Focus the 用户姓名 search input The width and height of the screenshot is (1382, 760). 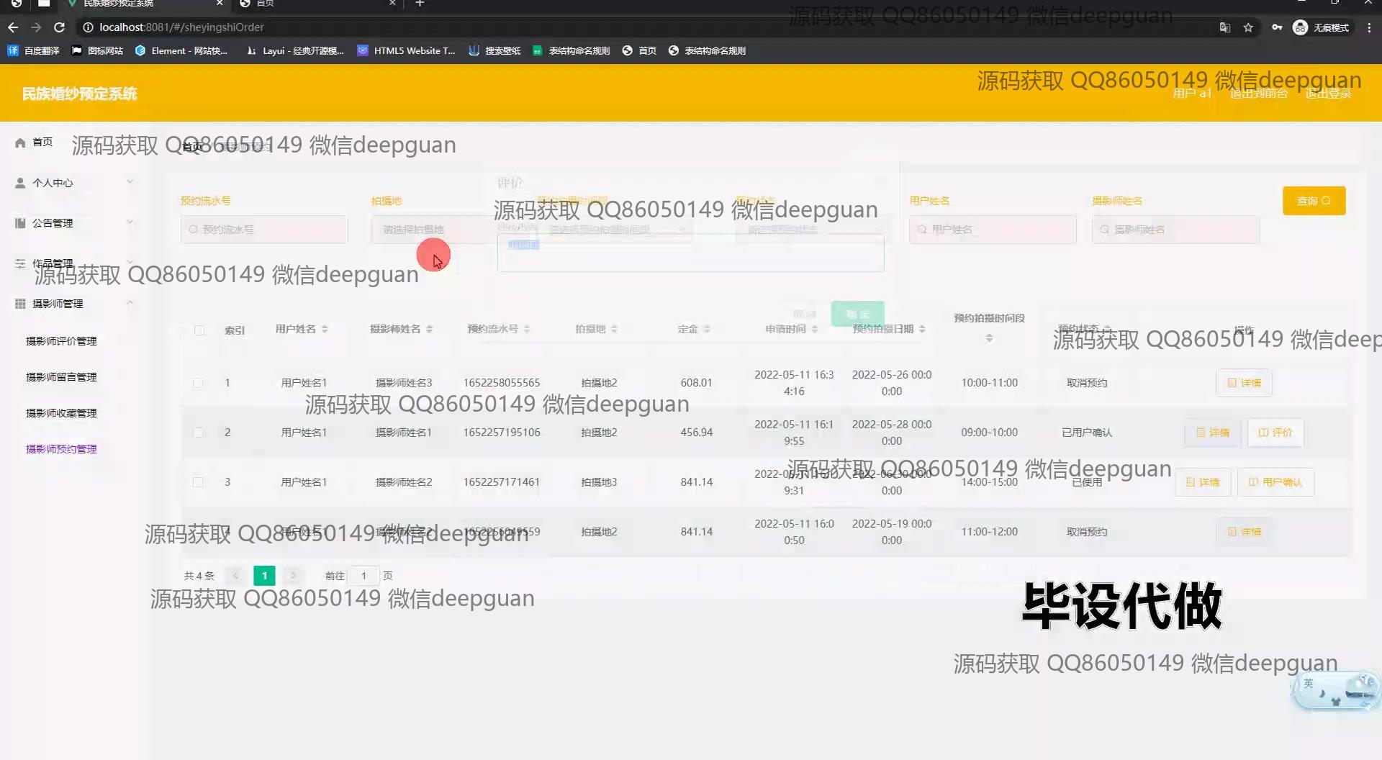click(993, 230)
